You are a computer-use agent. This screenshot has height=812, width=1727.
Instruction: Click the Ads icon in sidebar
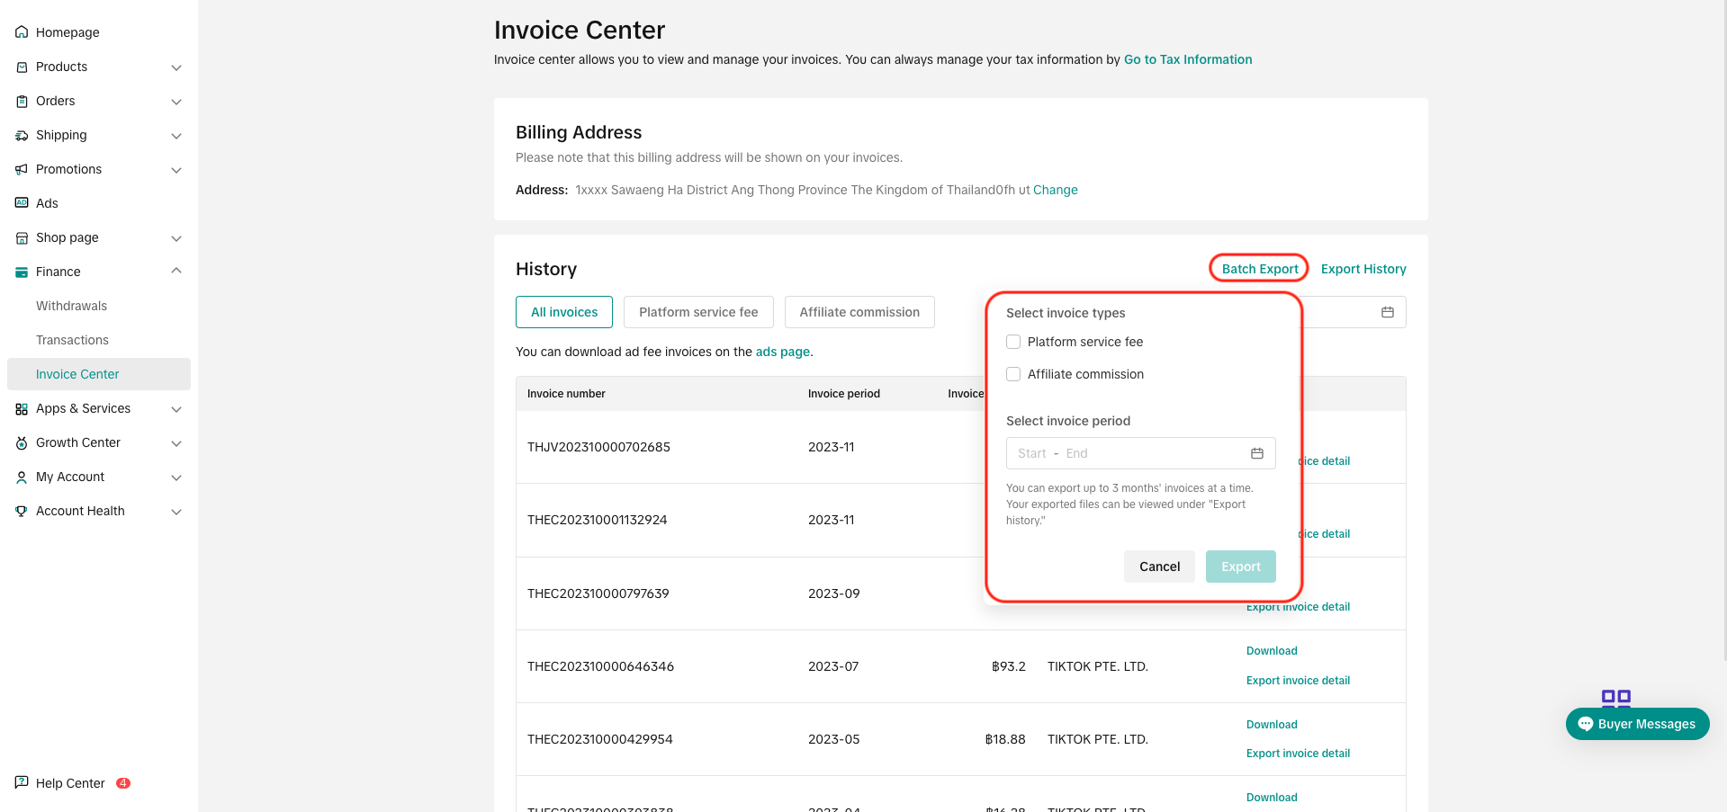point(22,203)
